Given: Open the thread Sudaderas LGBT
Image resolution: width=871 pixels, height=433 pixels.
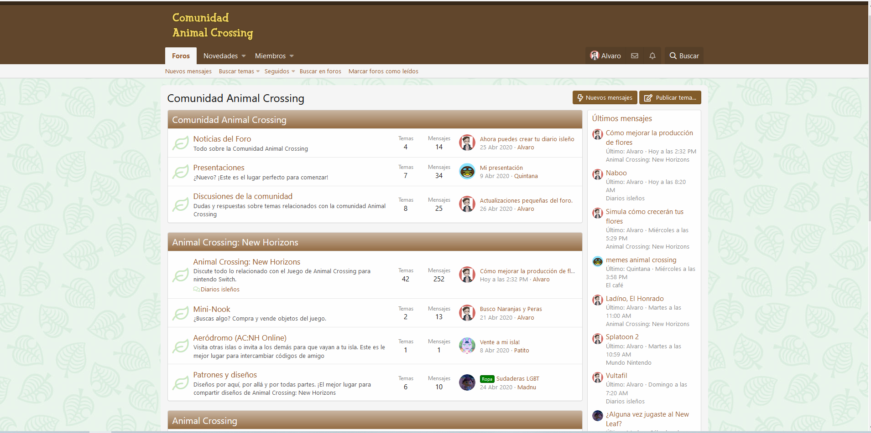Looking at the screenshot, I should pyautogui.click(x=518, y=379).
